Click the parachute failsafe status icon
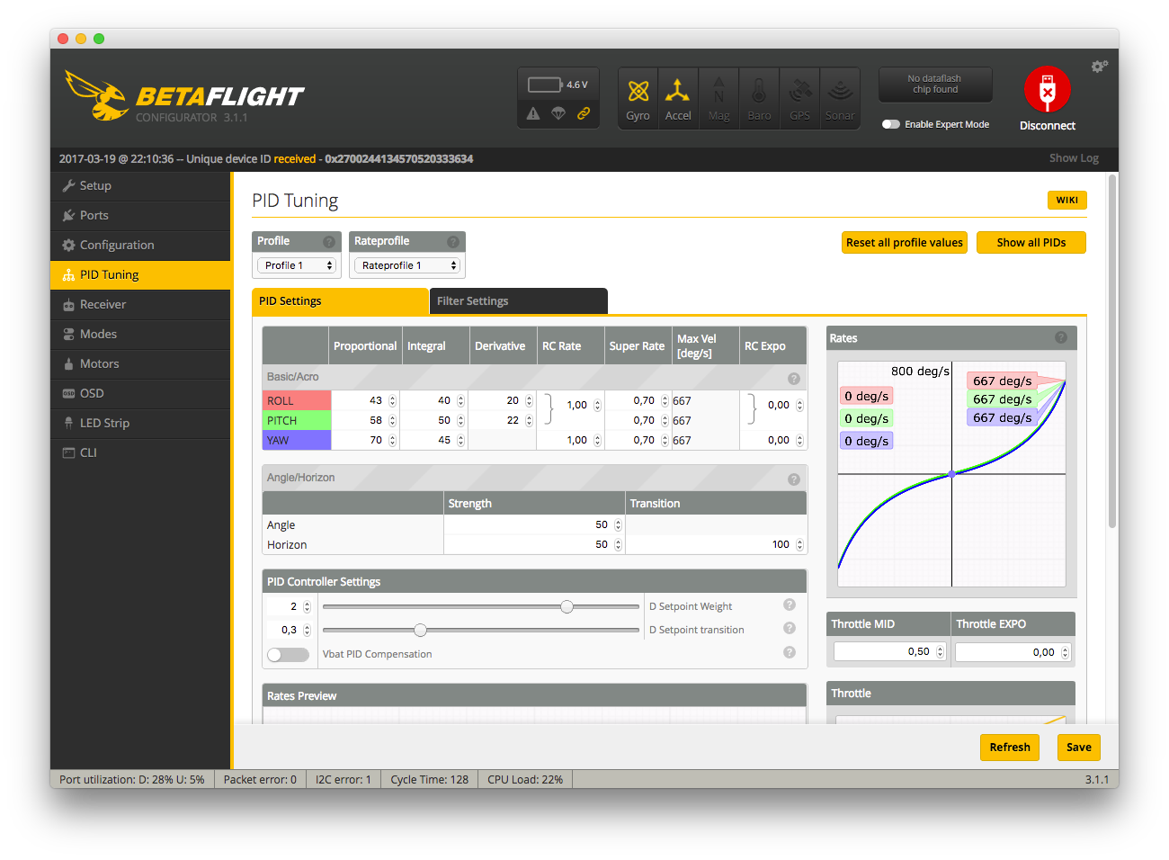The width and height of the screenshot is (1169, 860). (558, 113)
